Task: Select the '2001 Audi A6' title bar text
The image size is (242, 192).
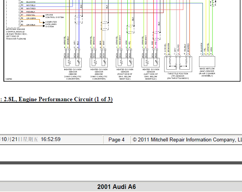Action: click(117, 187)
